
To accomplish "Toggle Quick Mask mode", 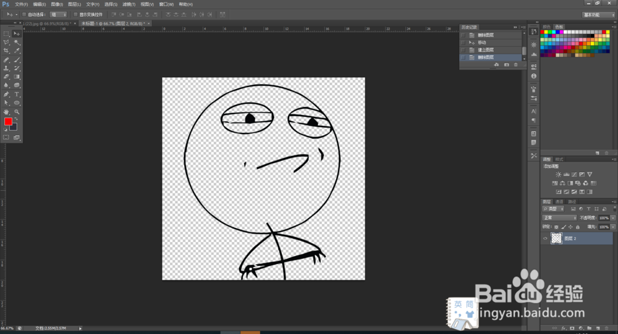I will tap(6, 138).
